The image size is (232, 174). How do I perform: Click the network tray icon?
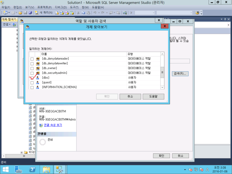pyautogui.click(x=196, y=170)
